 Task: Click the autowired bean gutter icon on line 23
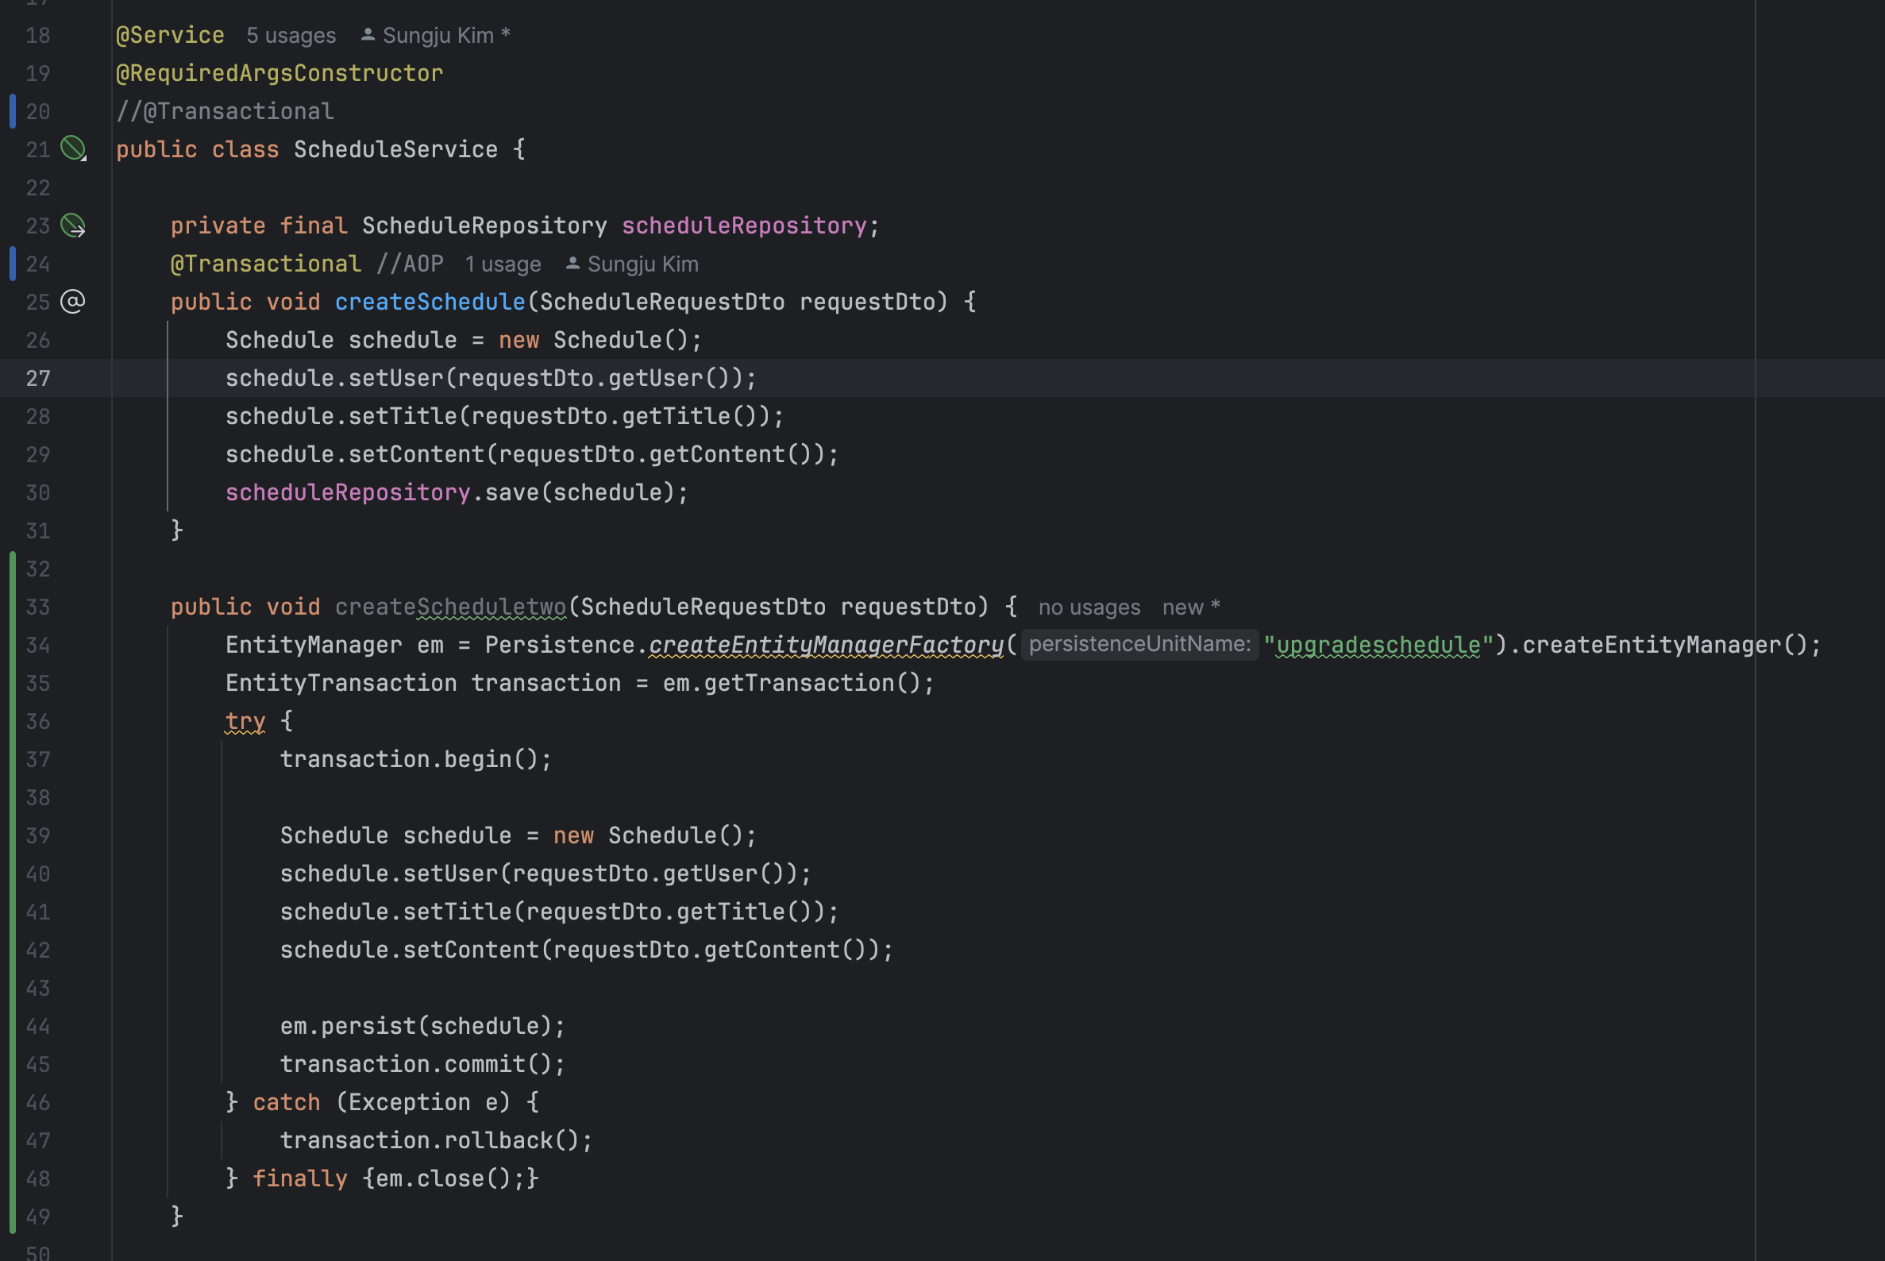(73, 226)
